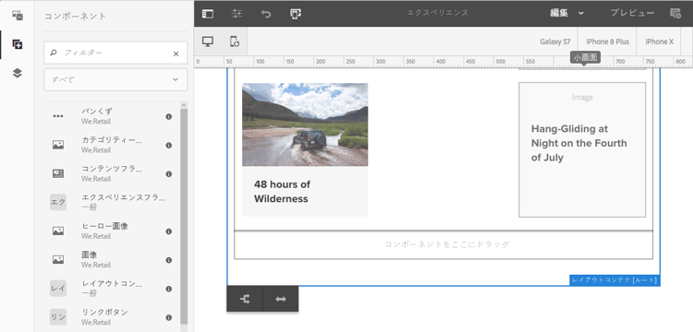Click the search magnifier icon in filter
This screenshot has height=332, width=693.
pos(54,53)
